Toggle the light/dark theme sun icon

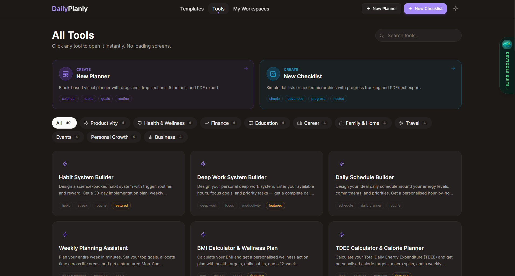(x=455, y=9)
